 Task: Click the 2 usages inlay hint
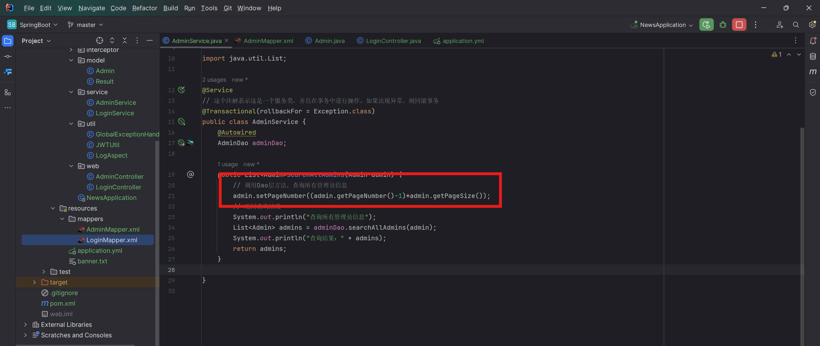click(214, 79)
